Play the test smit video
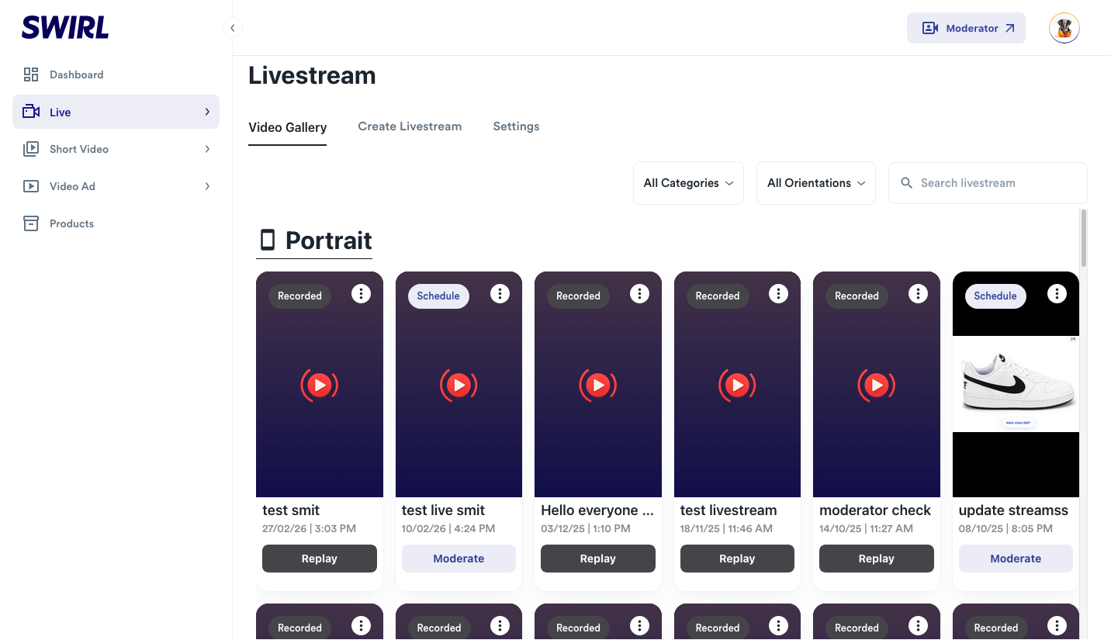The height and width of the screenshot is (640, 1111). pyautogui.click(x=320, y=385)
